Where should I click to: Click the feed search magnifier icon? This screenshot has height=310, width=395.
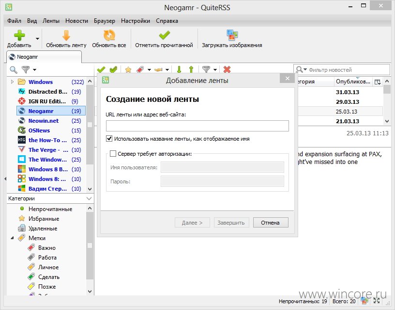(14, 69)
